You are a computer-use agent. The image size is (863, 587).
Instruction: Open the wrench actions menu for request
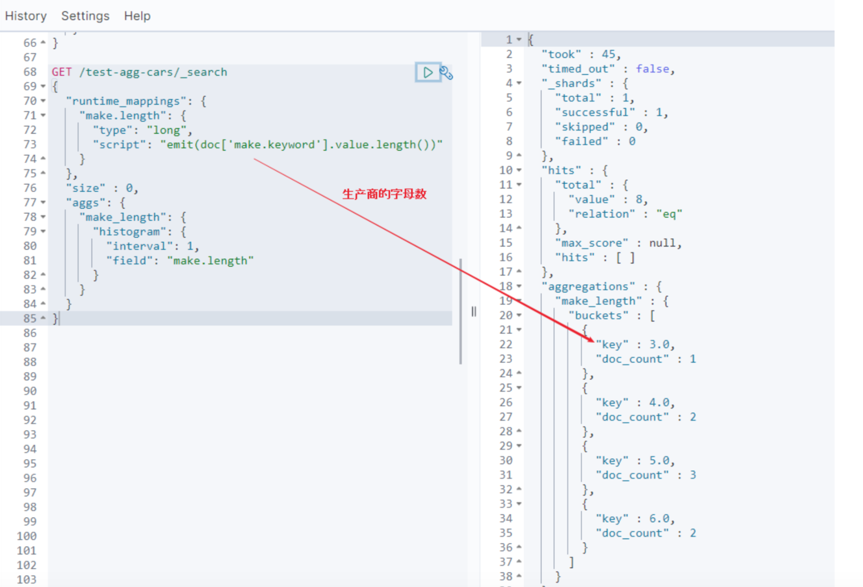tap(446, 73)
